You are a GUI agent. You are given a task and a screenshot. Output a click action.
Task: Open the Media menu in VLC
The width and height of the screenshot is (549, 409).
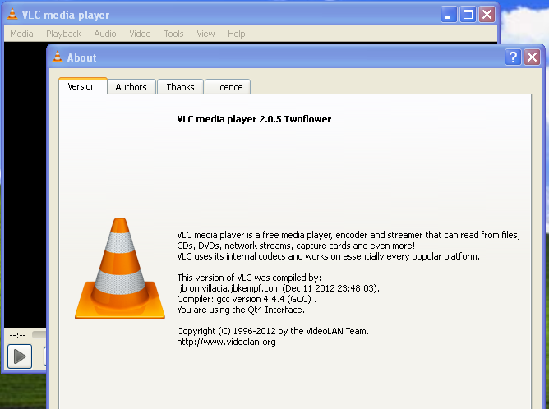21,34
